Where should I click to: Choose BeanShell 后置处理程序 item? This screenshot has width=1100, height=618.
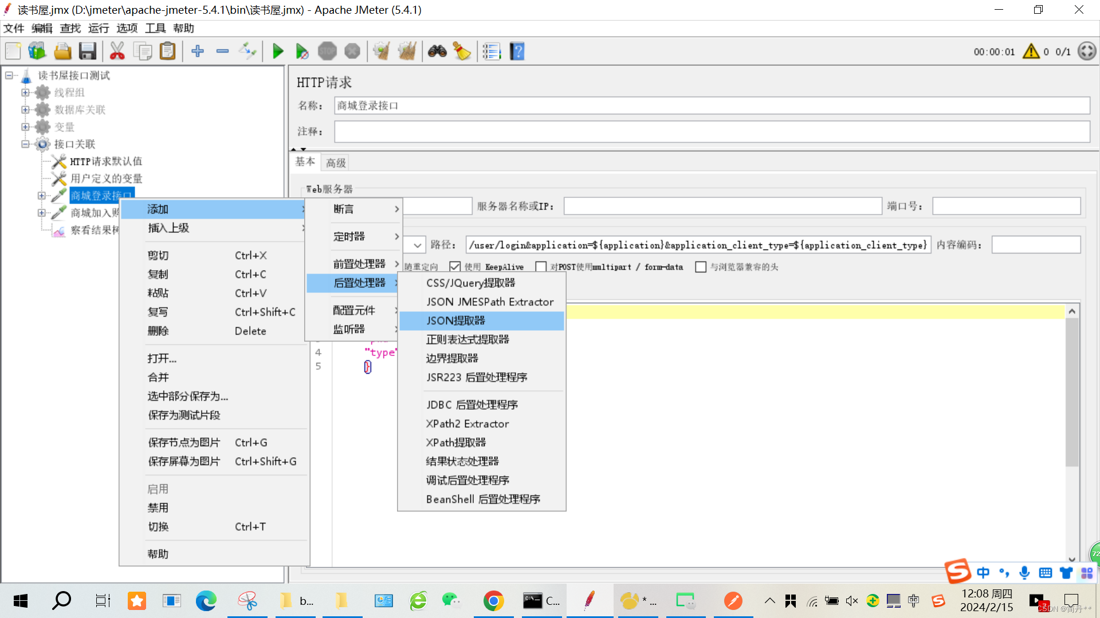[481, 499]
